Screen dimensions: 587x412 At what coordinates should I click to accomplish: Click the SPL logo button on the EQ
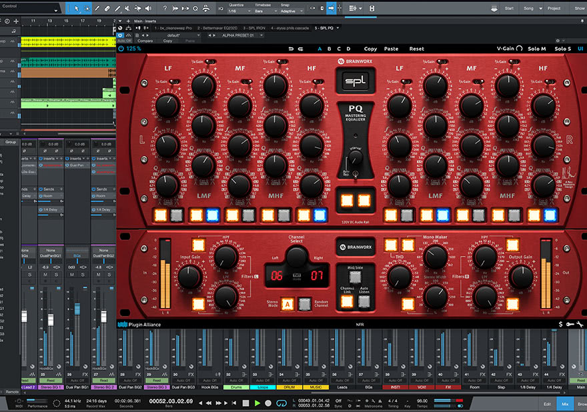coord(356,81)
